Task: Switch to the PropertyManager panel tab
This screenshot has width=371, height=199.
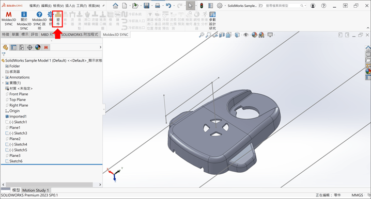Action: pyautogui.click(x=14, y=47)
